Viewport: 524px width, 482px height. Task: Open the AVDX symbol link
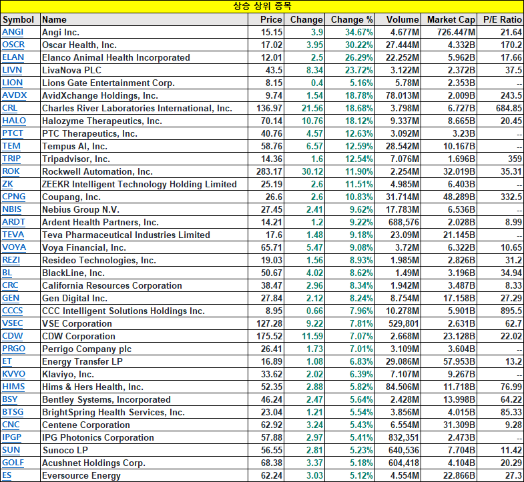tap(15, 95)
